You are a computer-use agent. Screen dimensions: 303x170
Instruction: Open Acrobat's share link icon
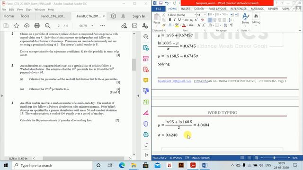pos(124,25)
